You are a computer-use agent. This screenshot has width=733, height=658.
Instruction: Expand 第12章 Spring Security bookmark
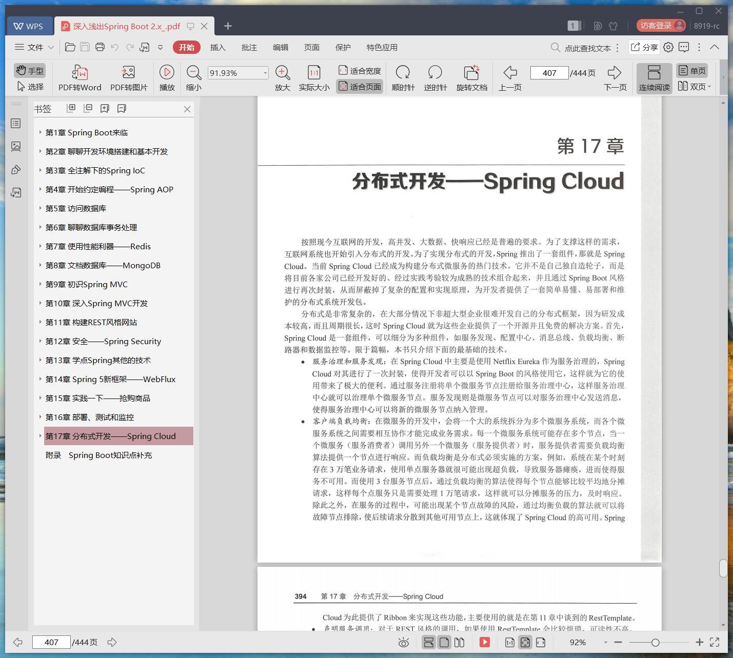click(x=40, y=341)
